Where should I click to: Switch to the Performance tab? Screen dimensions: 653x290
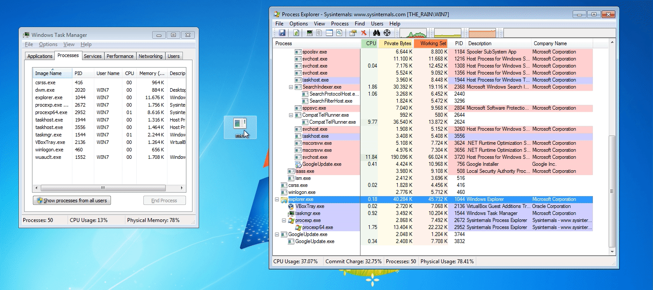tap(120, 56)
